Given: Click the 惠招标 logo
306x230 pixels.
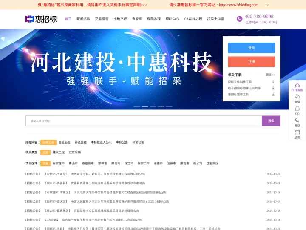Looking at the screenshot, I should [x=41, y=19].
